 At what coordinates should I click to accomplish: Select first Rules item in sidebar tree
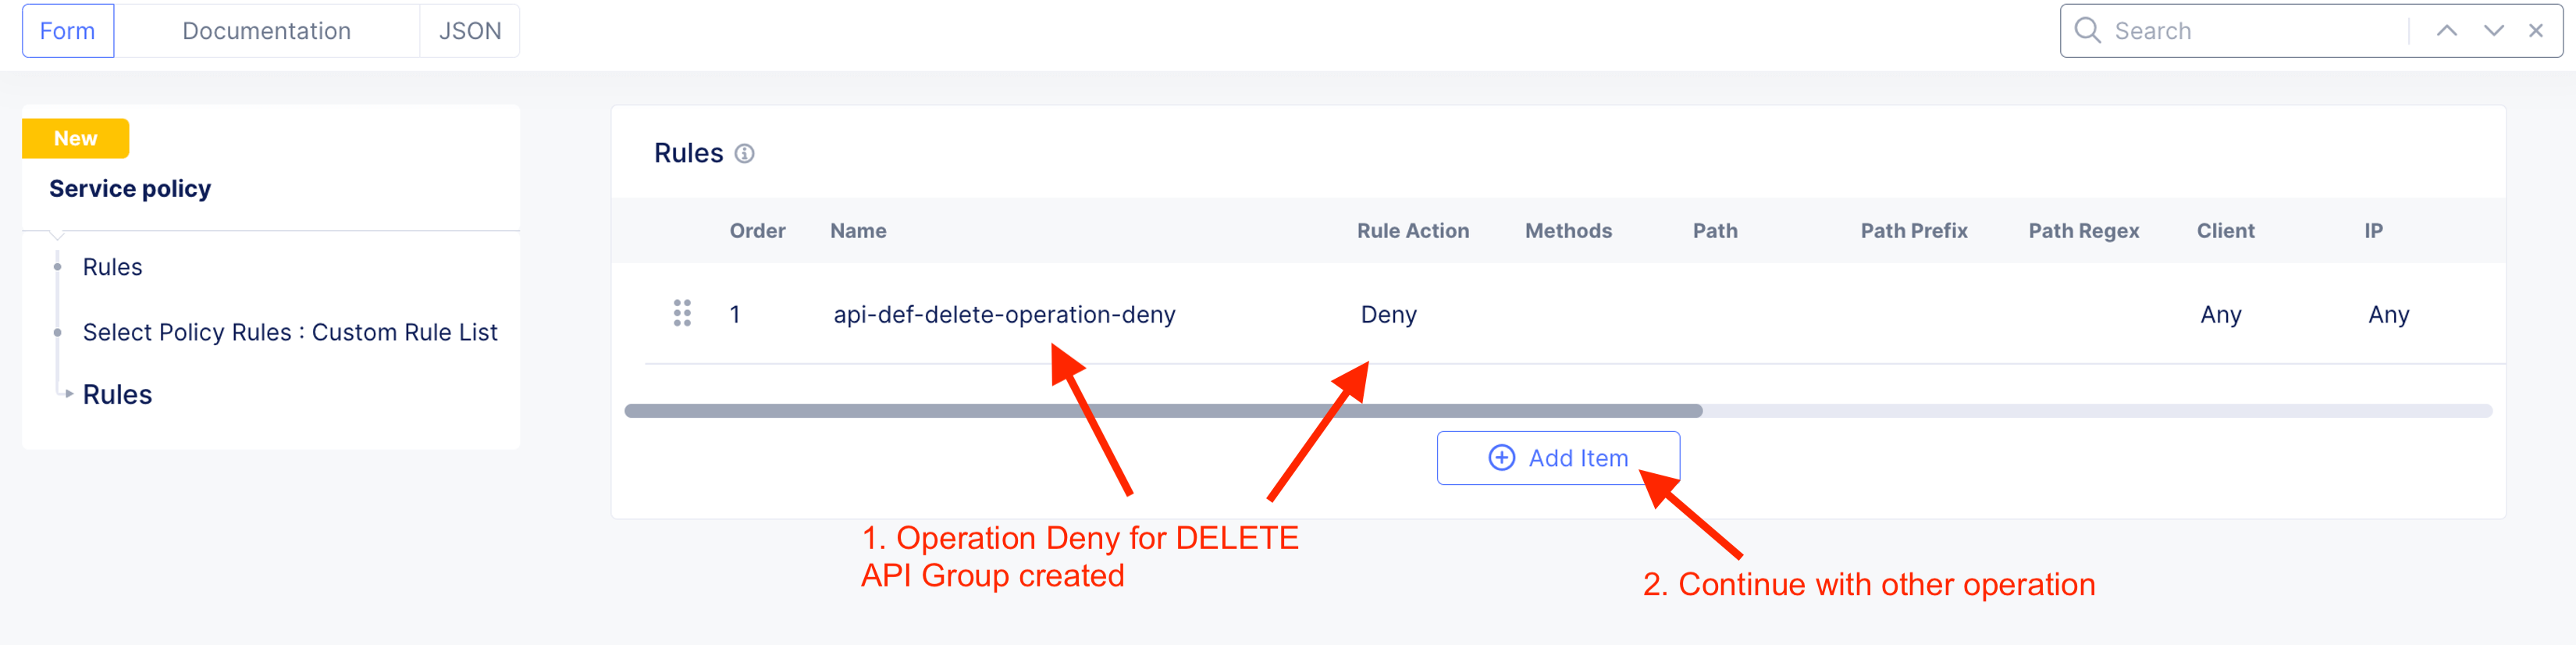pos(112,267)
